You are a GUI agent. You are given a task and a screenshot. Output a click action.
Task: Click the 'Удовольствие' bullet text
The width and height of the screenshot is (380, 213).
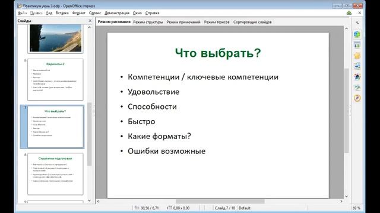coord(153,92)
